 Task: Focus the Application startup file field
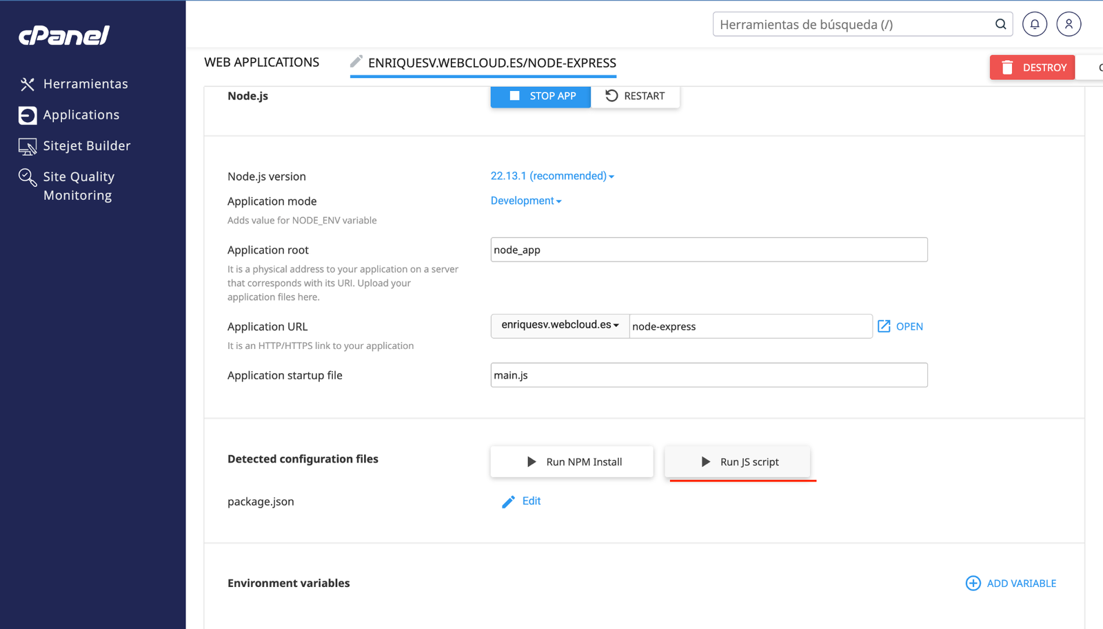tap(709, 375)
